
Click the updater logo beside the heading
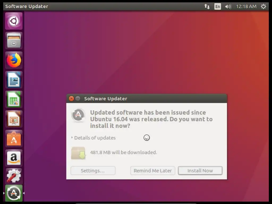78,115
